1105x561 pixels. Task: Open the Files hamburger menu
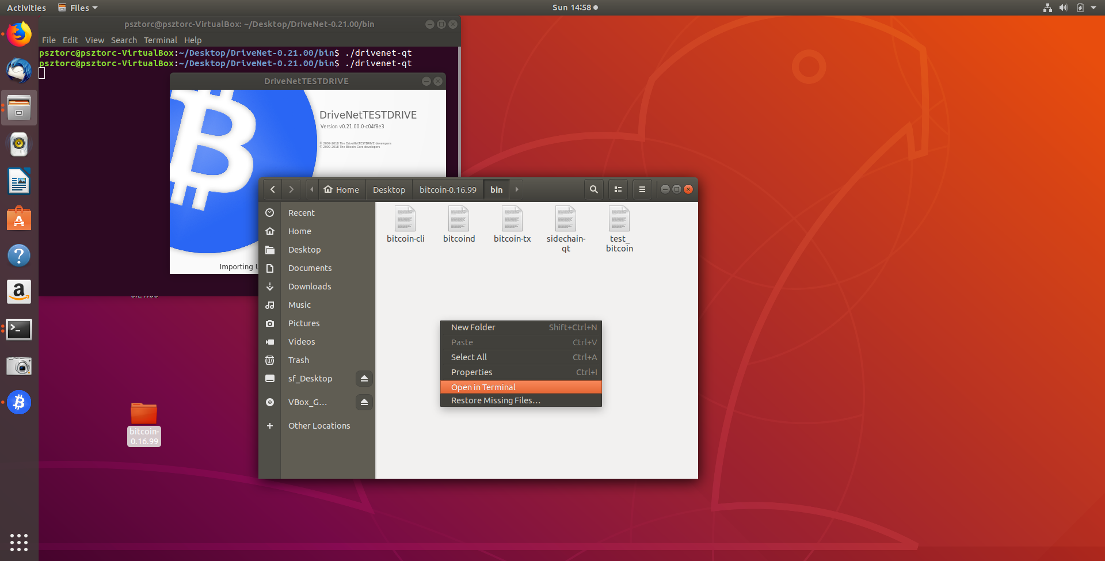[x=642, y=189]
